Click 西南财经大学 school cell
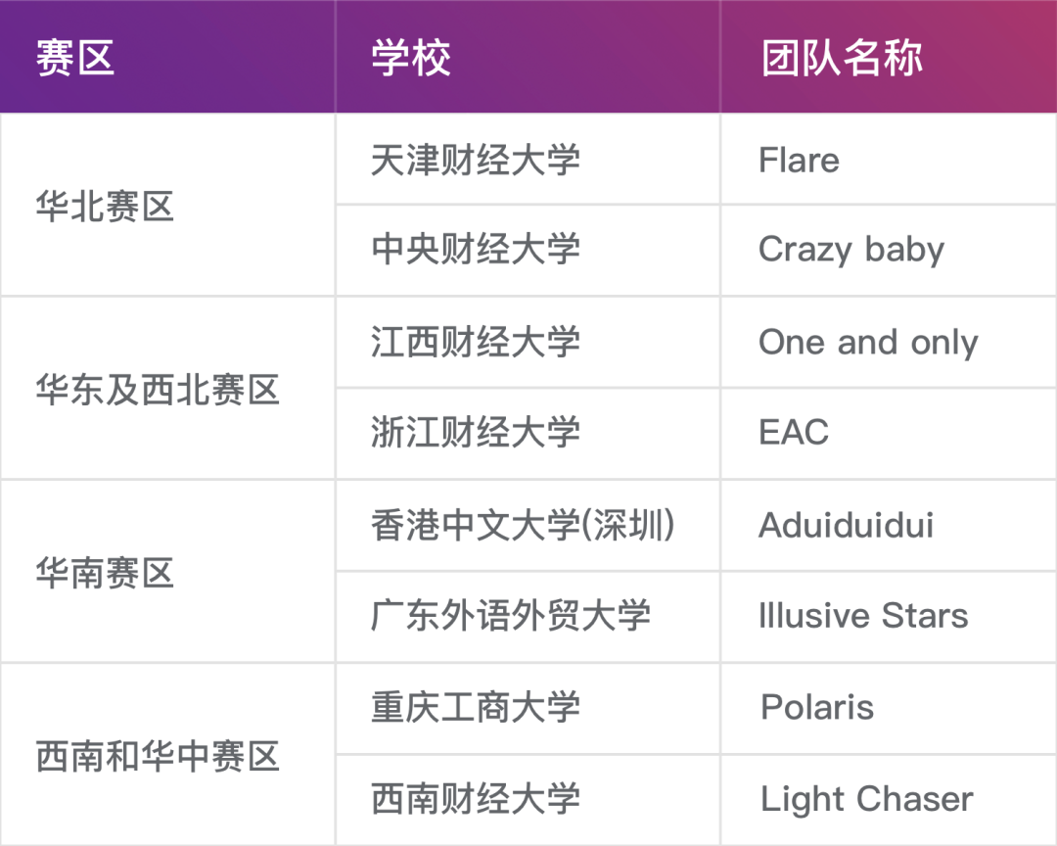The width and height of the screenshot is (1057, 846). (x=528, y=800)
